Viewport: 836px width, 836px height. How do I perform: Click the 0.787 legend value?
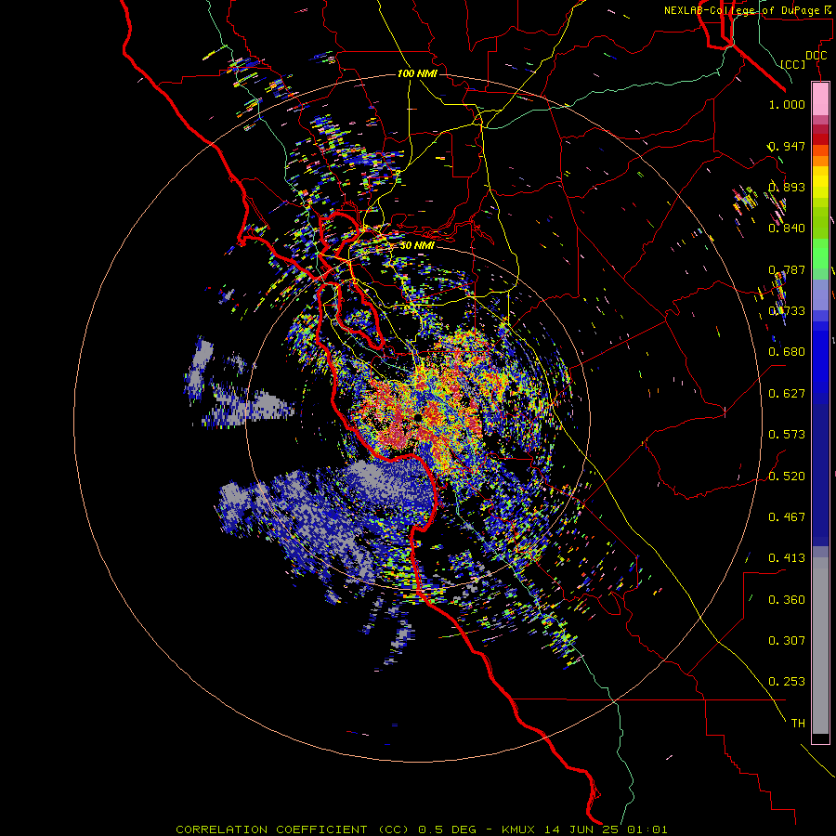pyautogui.click(x=787, y=269)
